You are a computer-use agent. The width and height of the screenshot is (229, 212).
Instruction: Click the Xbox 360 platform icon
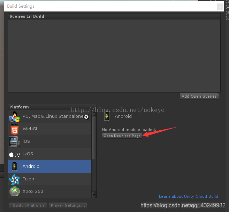click(14, 191)
